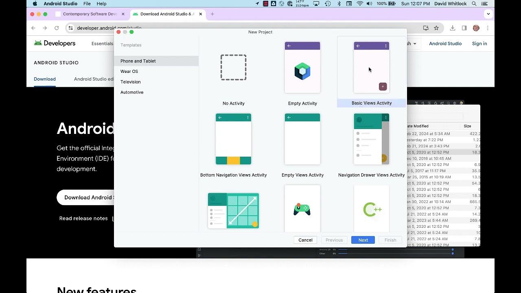Go back in Chrome

33,28
